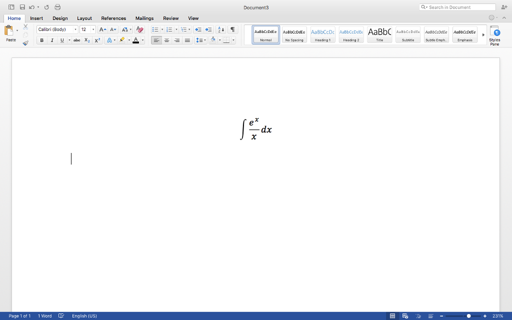The height and width of the screenshot is (320, 512).
Task: Apply italic formatting
Action: point(52,40)
